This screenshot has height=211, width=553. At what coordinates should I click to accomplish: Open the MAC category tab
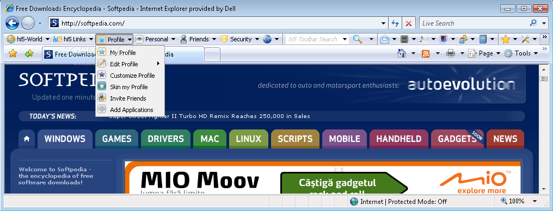click(x=210, y=139)
